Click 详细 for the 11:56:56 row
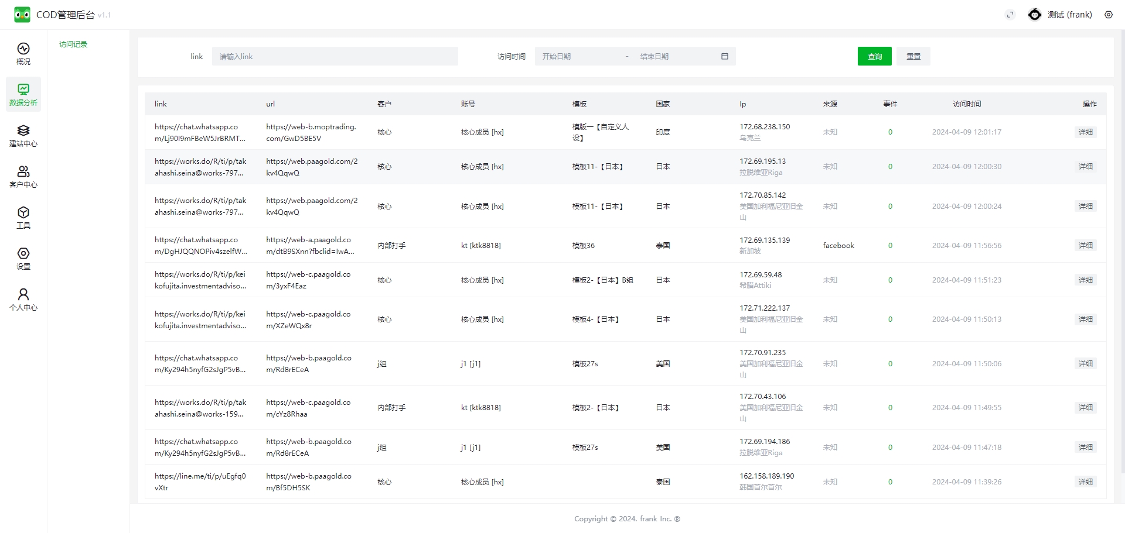The width and height of the screenshot is (1125, 533). pyautogui.click(x=1086, y=246)
